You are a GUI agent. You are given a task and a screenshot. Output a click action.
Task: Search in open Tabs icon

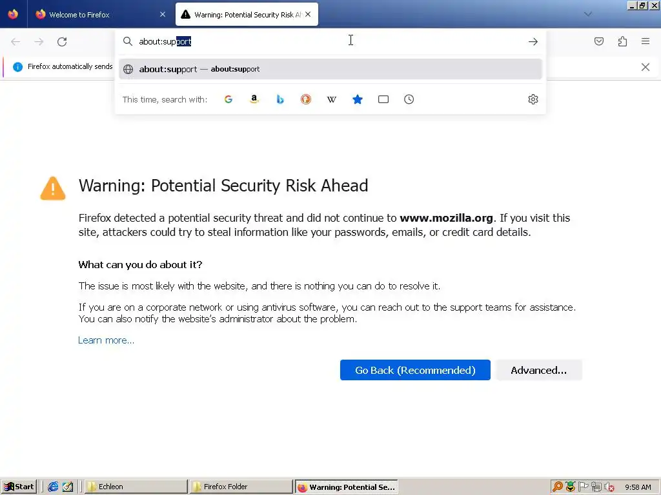(383, 99)
